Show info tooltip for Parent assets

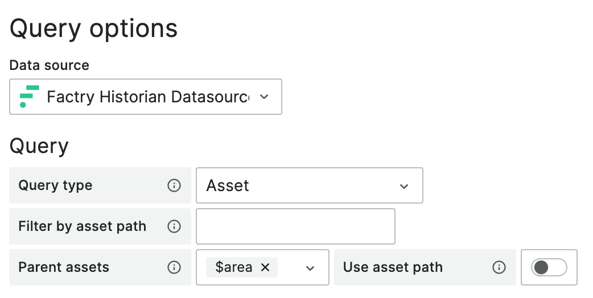(x=174, y=267)
